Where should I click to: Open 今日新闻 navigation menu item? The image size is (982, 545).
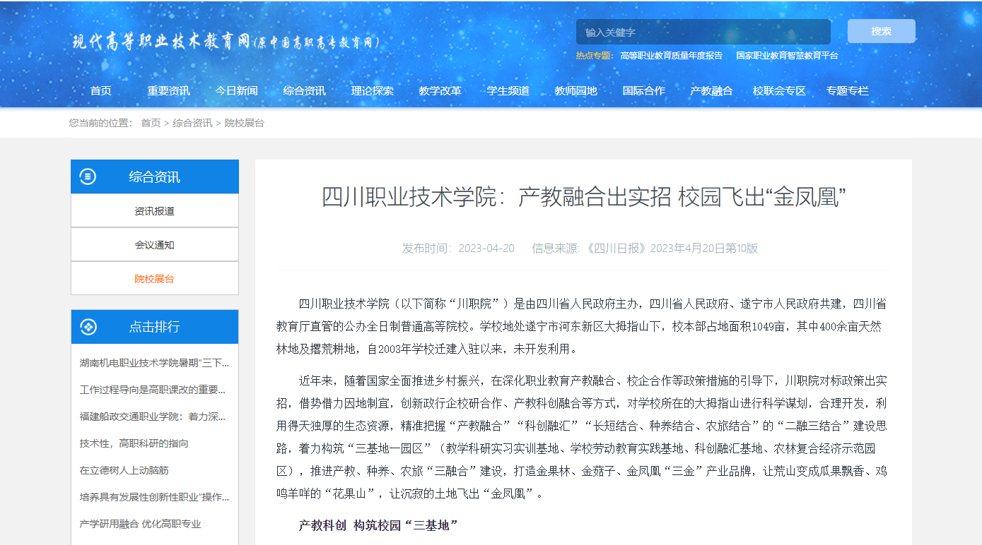coord(236,90)
